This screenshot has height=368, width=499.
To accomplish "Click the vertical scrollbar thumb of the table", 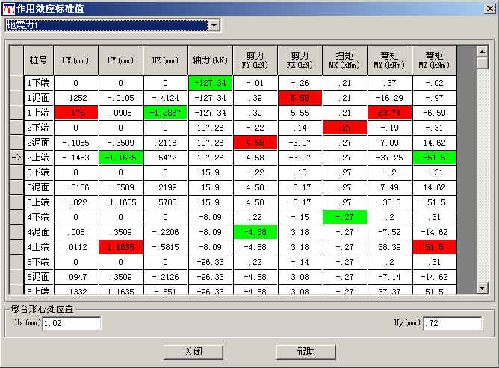I will (482, 63).
